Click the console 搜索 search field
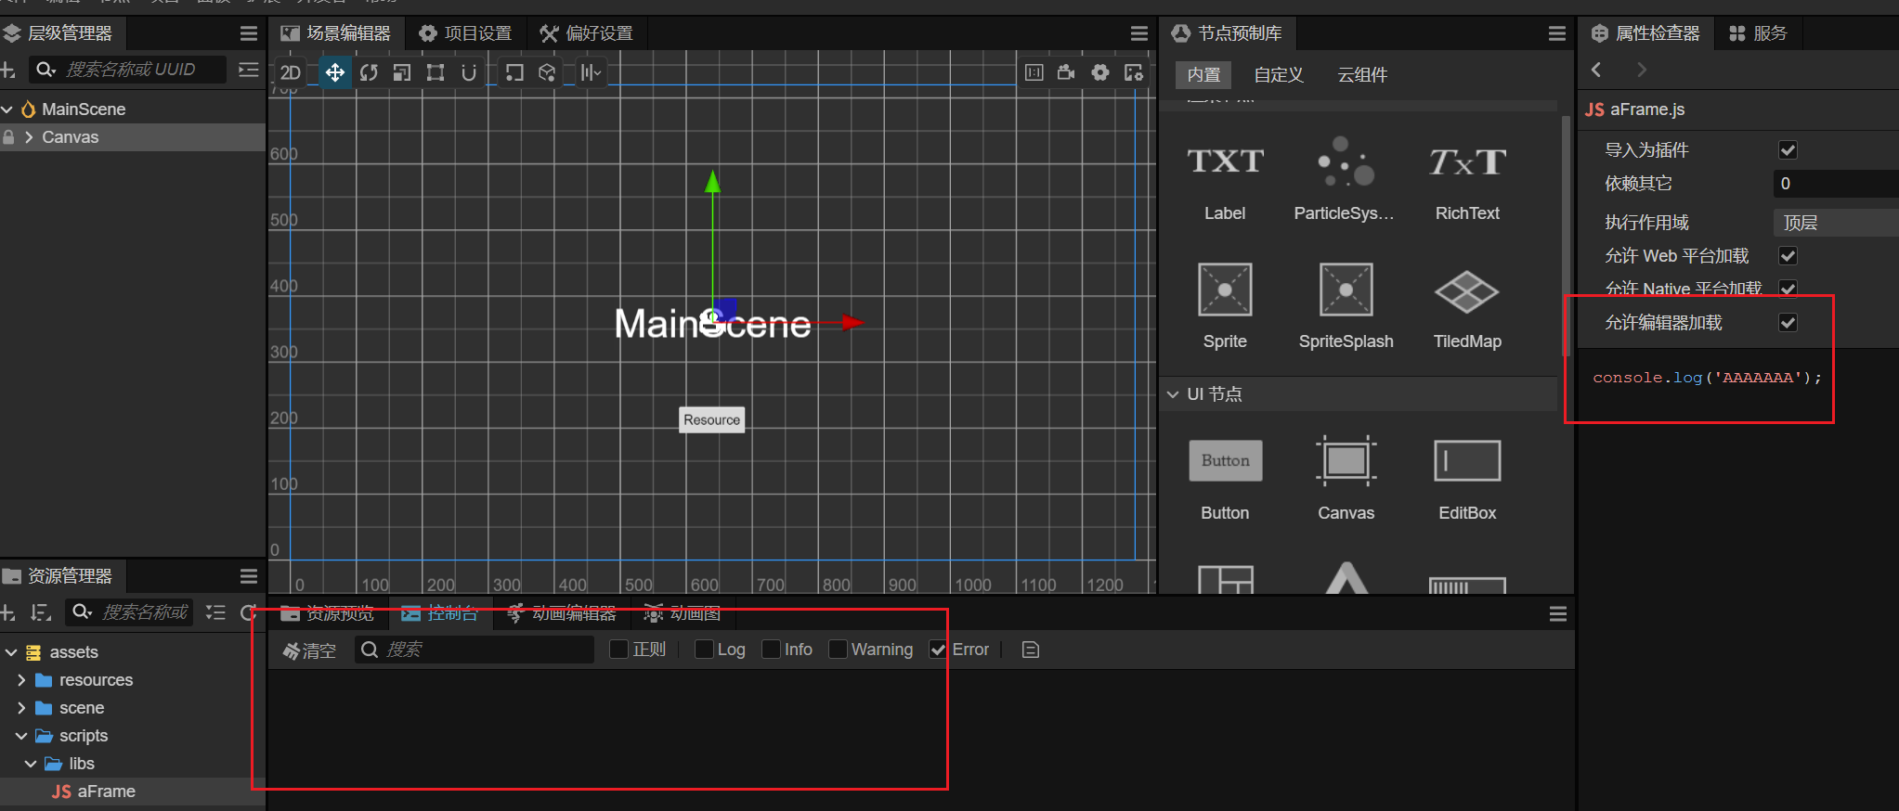Image resolution: width=1899 pixels, height=811 pixels. [x=475, y=650]
